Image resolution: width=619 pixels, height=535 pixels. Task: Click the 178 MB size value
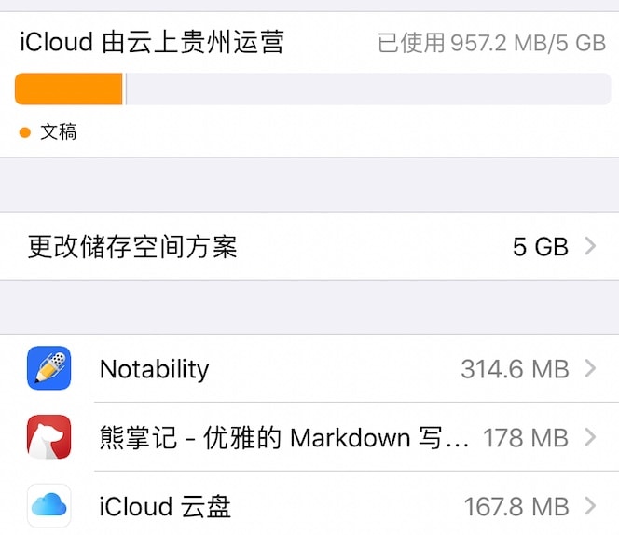click(x=526, y=438)
